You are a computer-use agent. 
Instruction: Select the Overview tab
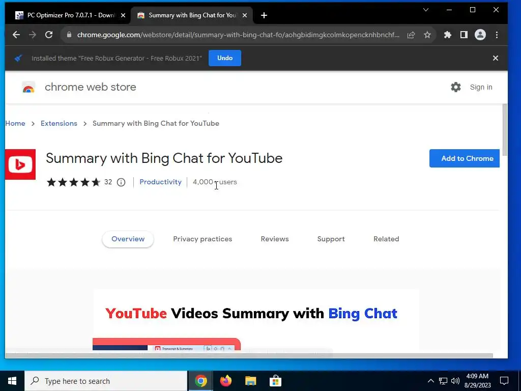click(128, 239)
